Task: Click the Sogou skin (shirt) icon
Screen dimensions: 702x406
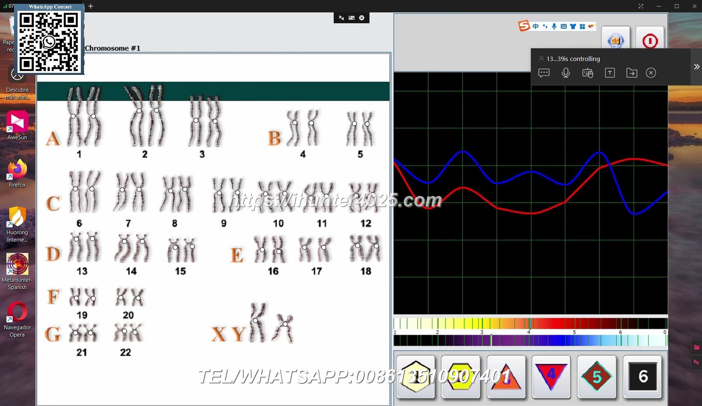Action: pos(573,26)
